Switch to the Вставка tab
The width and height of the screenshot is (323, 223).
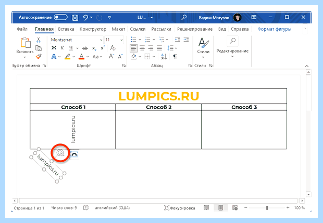click(x=66, y=29)
